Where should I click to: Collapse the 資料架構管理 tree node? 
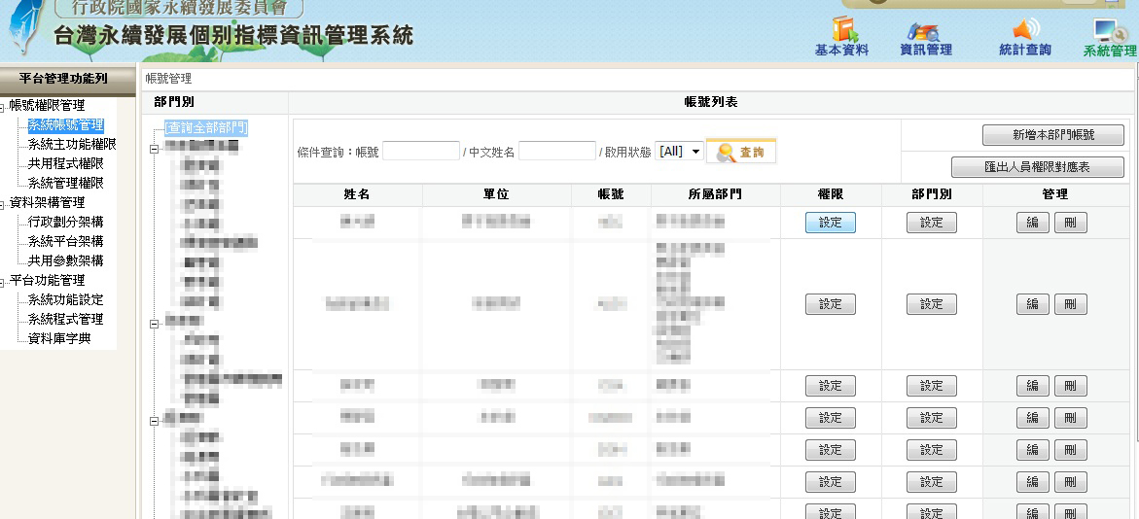(3, 203)
